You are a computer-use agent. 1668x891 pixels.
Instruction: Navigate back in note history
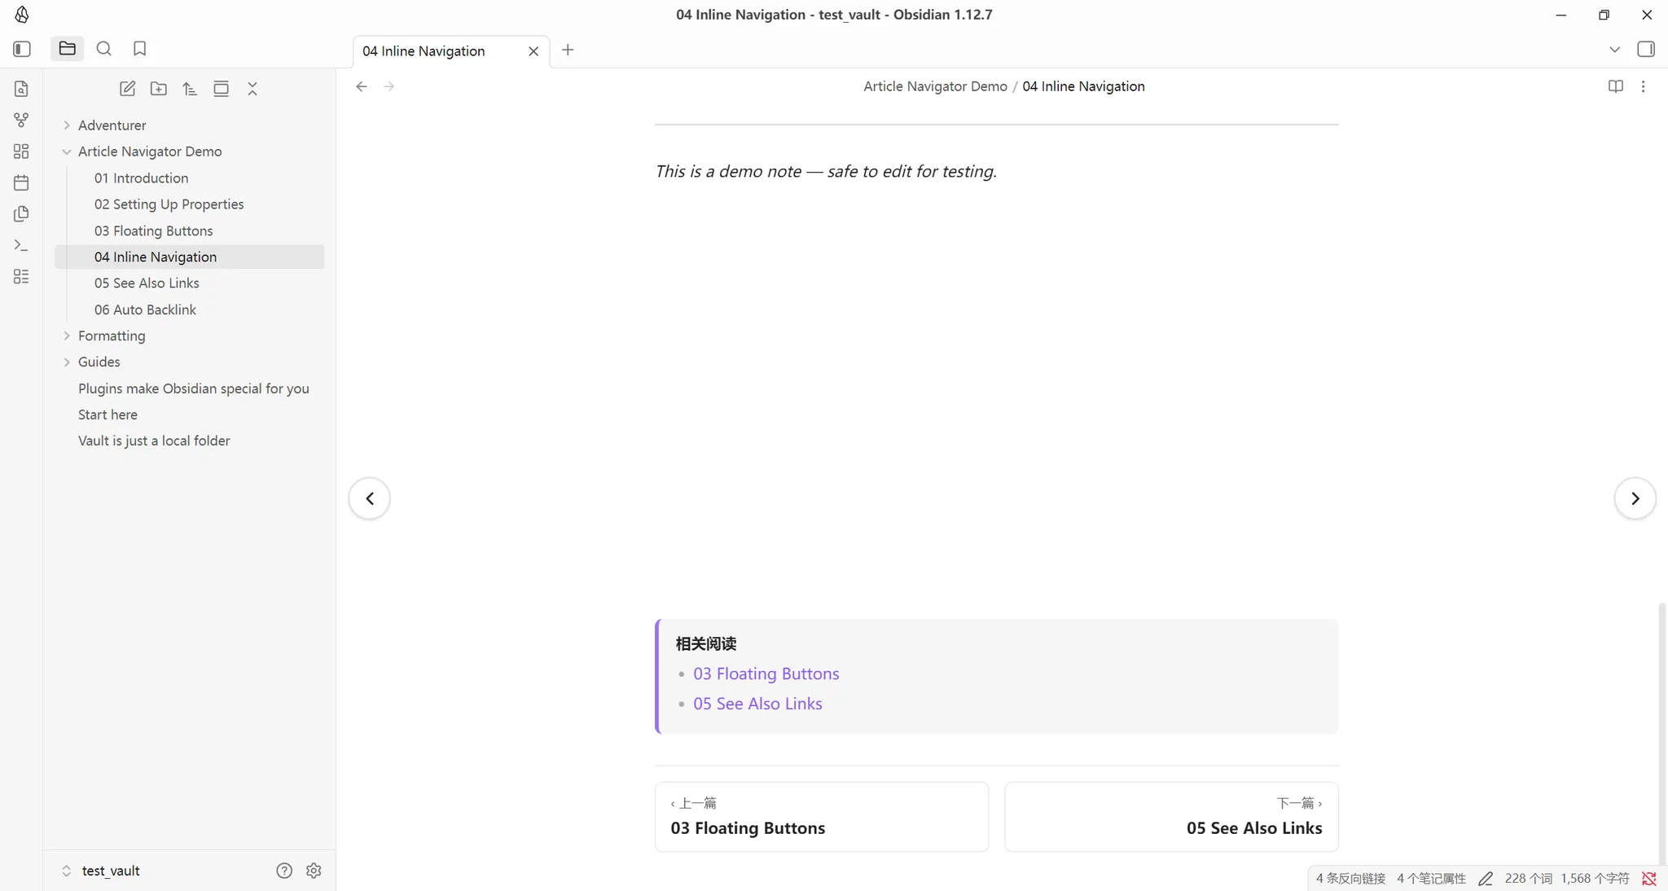click(x=362, y=86)
